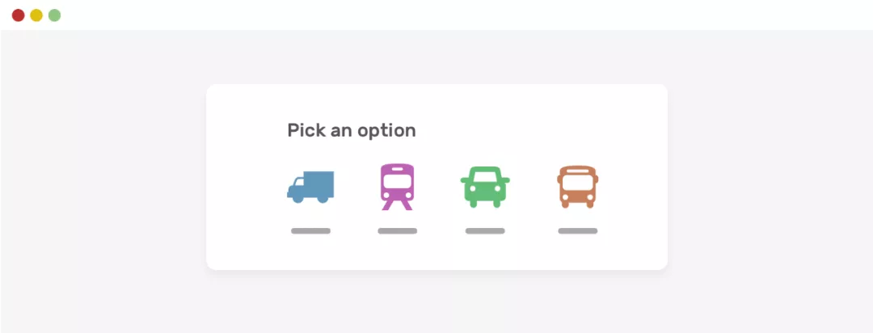Click the gray label under the truck
Viewport: 873px width, 333px height.
[x=310, y=231]
